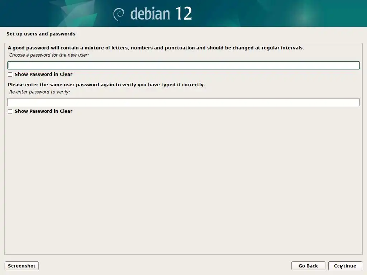The width and height of the screenshot is (367, 275).
Task: Click the 'Please enter the same user password' instruction
Action: pyautogui.click(x=106, y=85)
